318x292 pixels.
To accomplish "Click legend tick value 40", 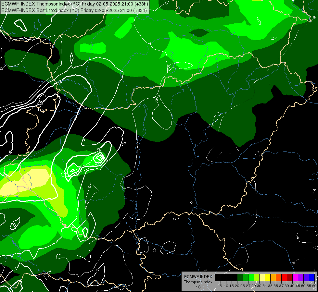I will click(292, 286).
